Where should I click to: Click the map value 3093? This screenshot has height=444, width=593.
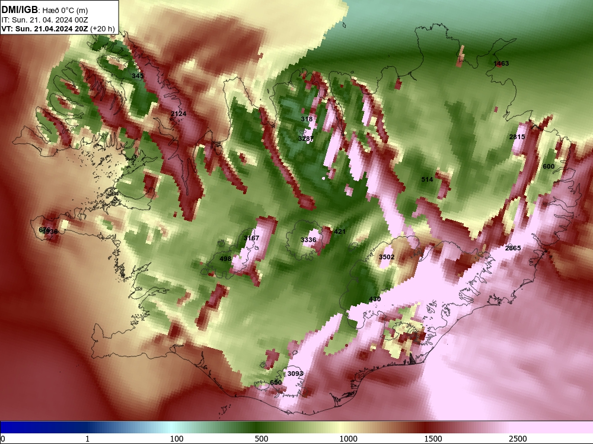(295, 374)
